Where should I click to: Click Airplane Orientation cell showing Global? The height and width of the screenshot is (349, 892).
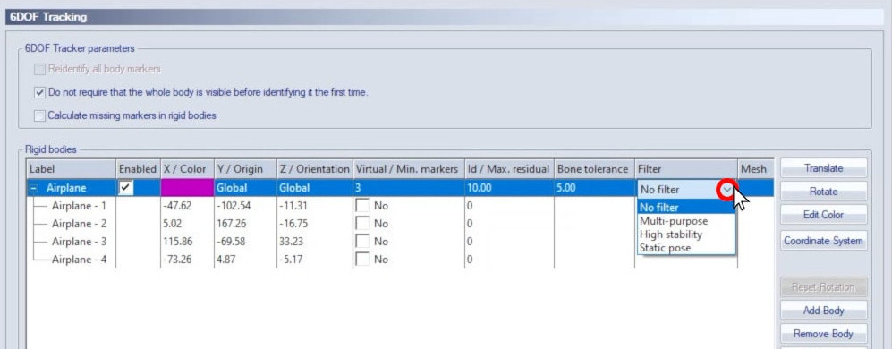click(315, 188)
